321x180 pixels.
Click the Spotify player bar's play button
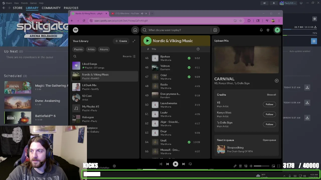click(175, 164)
